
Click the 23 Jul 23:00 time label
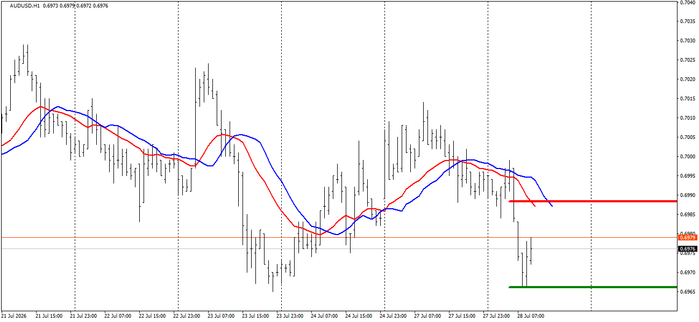pyautogui.click(x=290, y=316)
